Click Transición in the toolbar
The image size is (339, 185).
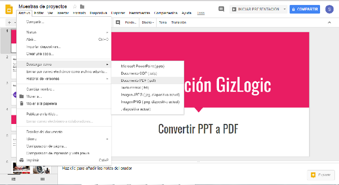(179, 23)
